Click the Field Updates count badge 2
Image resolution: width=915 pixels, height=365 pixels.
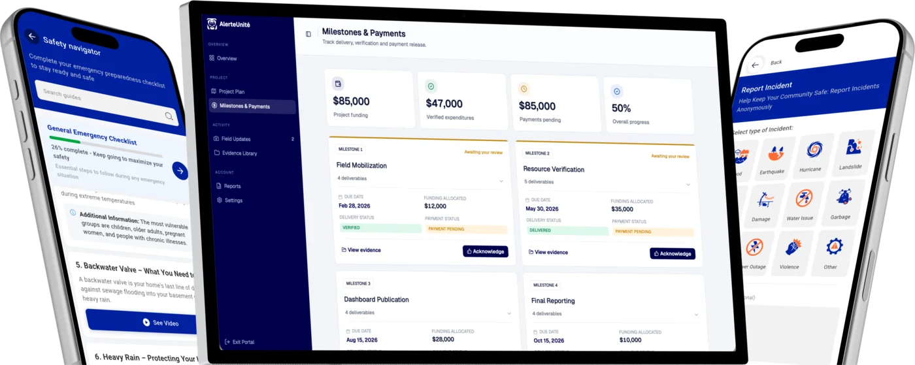pos(292,139)
